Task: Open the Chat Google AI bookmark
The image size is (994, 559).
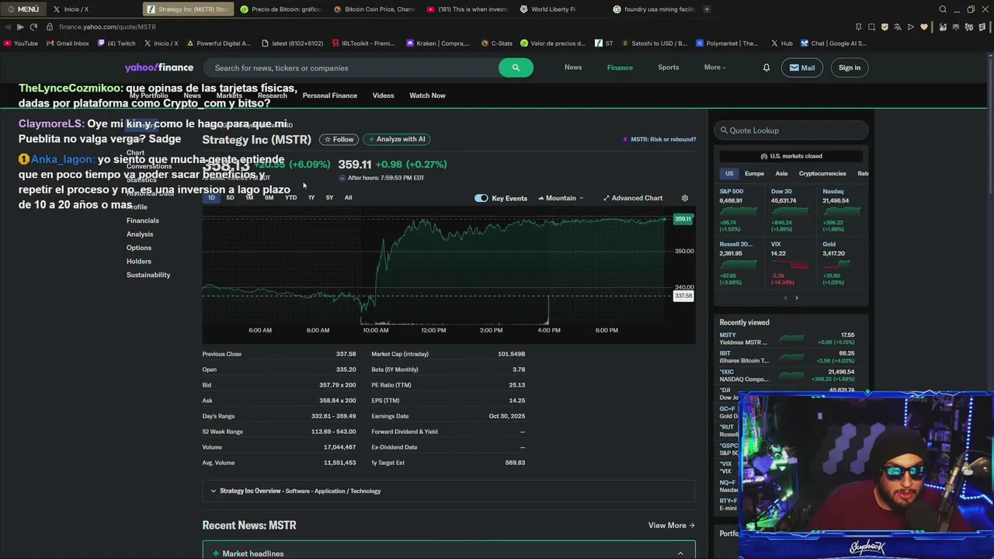Action: point(833,43)
